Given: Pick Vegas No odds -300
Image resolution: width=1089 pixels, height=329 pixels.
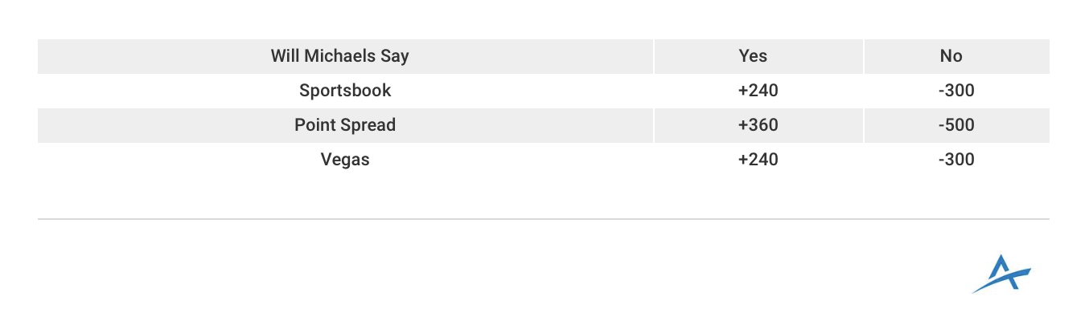Looking at the screenshot, I should pyautogui.click(x=955, y=160).
